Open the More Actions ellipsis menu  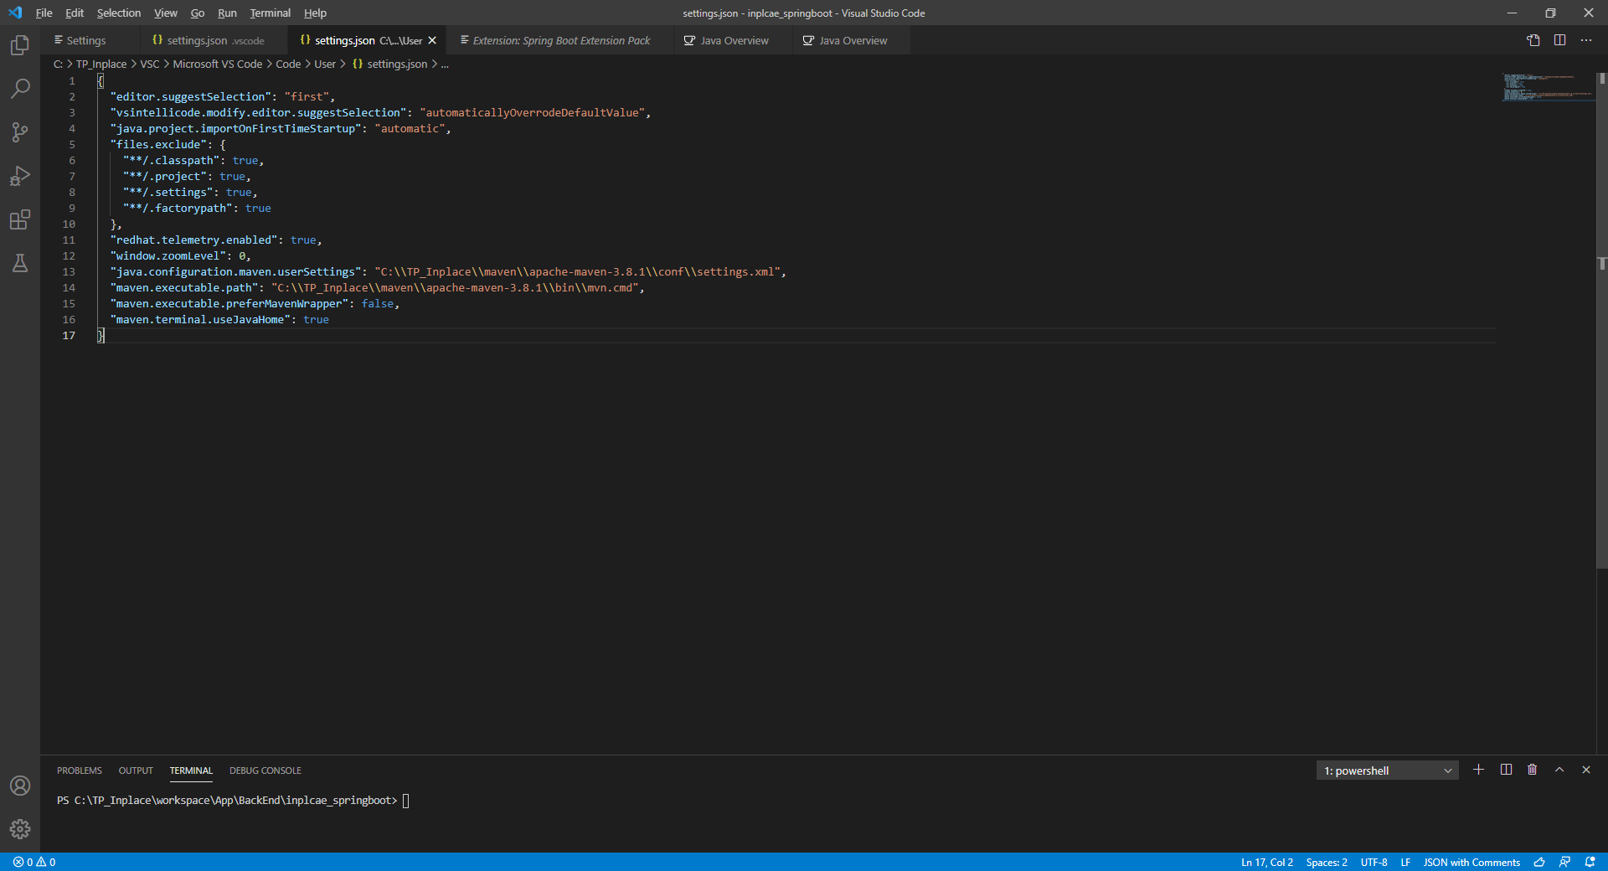(x=1586, y=40)
